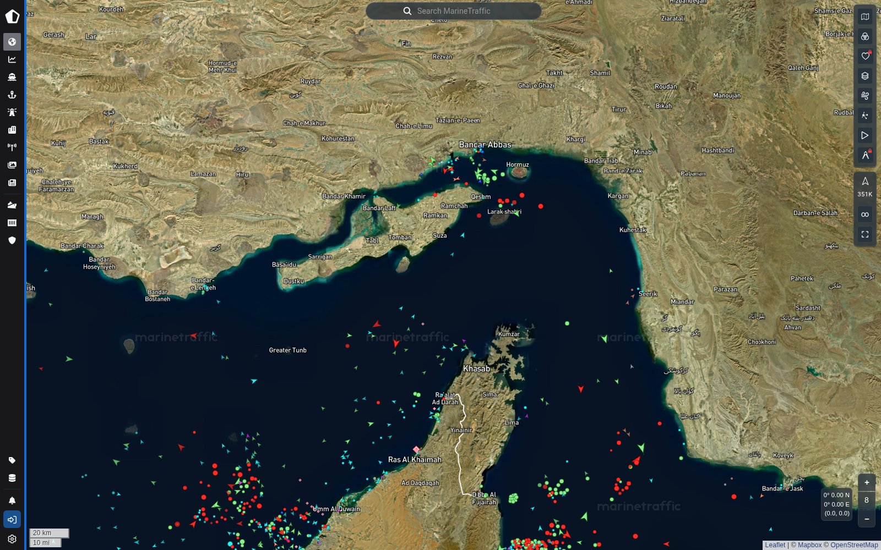Open the line-chart analytics sidebar icon
Screen dimensions: 881x550
pos(12,59)
